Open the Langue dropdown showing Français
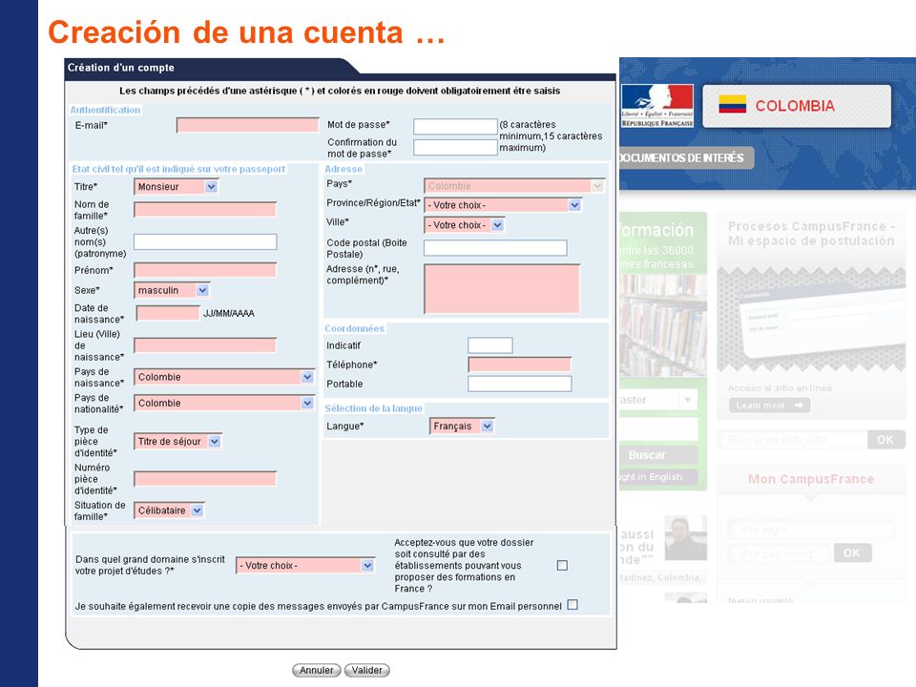The width and height of the screenshot is (916, 687). click(462, 427)
